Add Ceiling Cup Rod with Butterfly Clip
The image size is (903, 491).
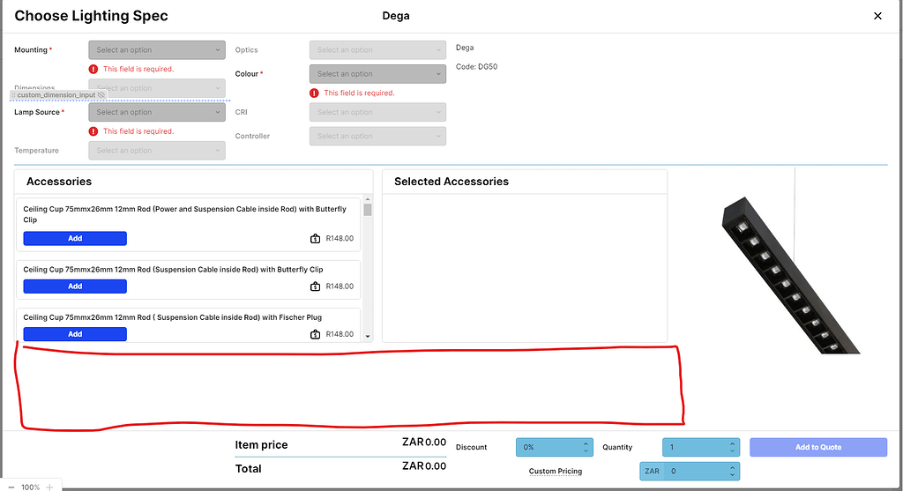[x=75, y=286]
